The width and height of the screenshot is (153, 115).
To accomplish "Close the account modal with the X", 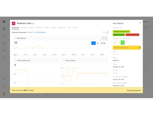I will click(x=140, y=22).
